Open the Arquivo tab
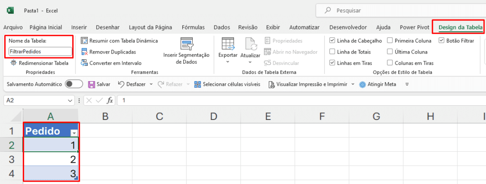The height and width of the screenshot is (184, 486). tap(13, 27)
